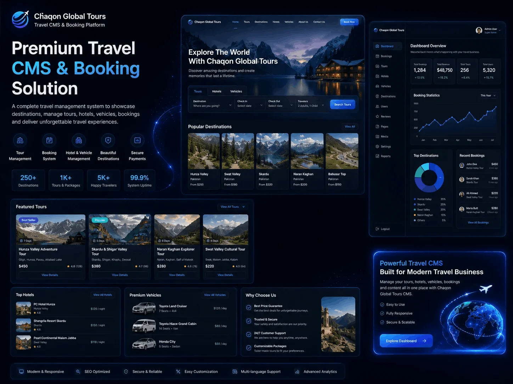Click the Booking System calendar icon
Image resolution: width=513 pixels, height=384 pixels.
coord(49,140)
